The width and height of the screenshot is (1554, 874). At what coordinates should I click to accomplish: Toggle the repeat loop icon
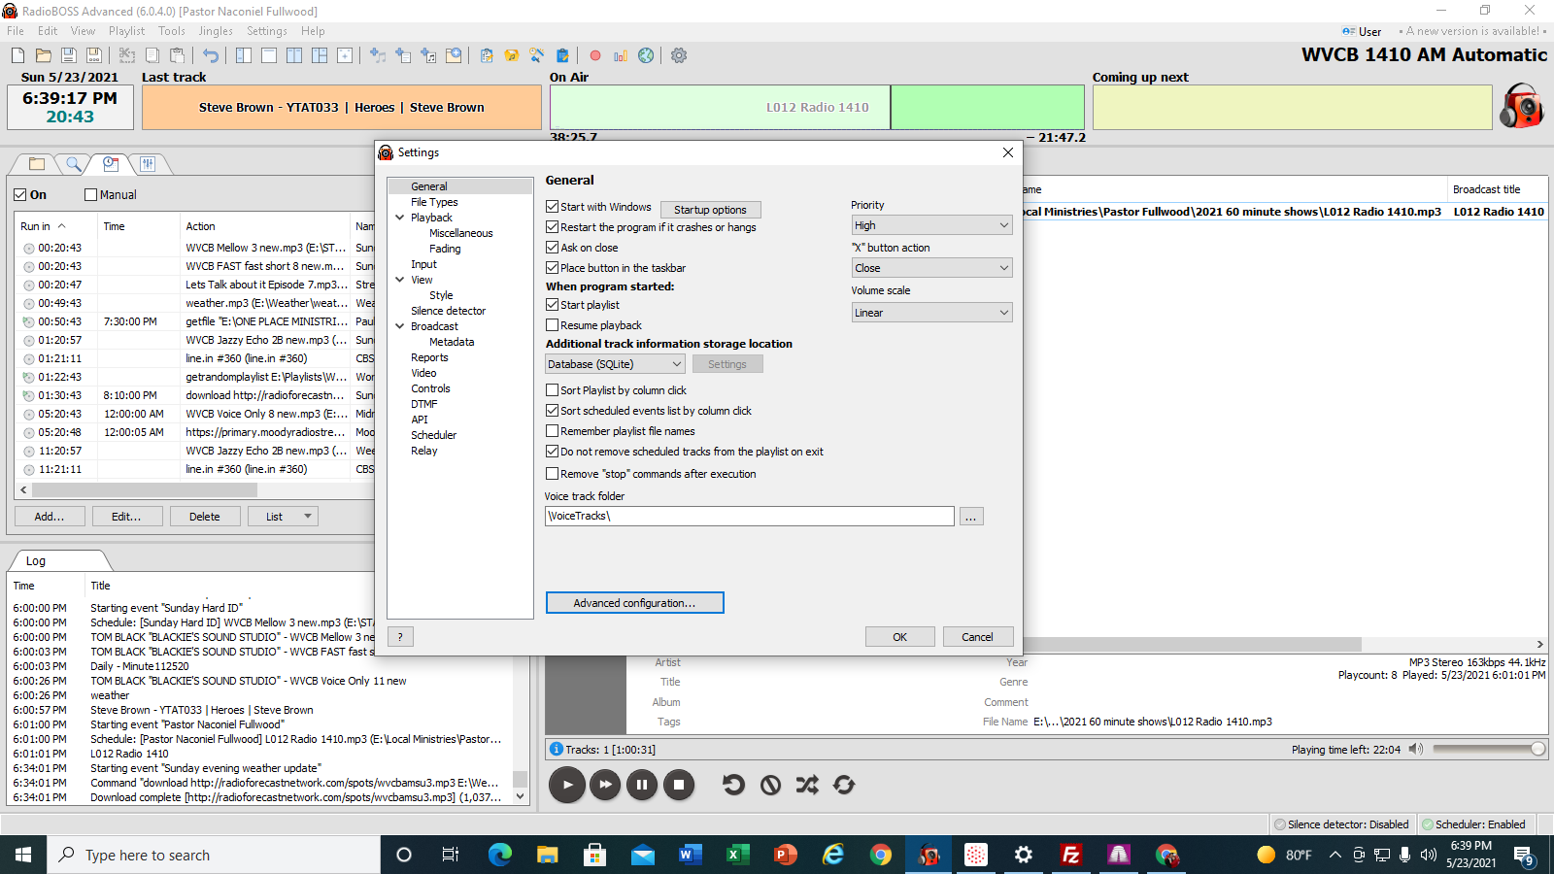tap(844, 785)
